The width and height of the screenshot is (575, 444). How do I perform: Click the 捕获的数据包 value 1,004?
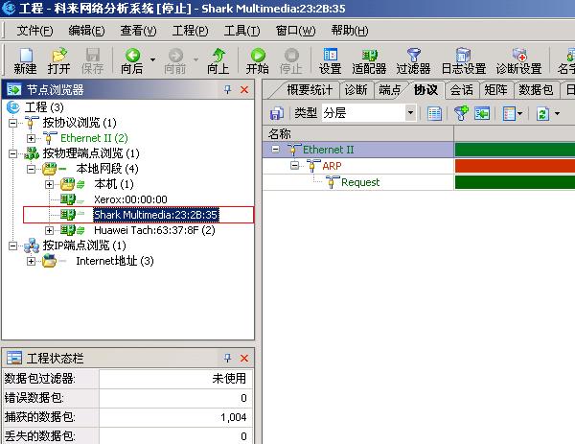234,417
